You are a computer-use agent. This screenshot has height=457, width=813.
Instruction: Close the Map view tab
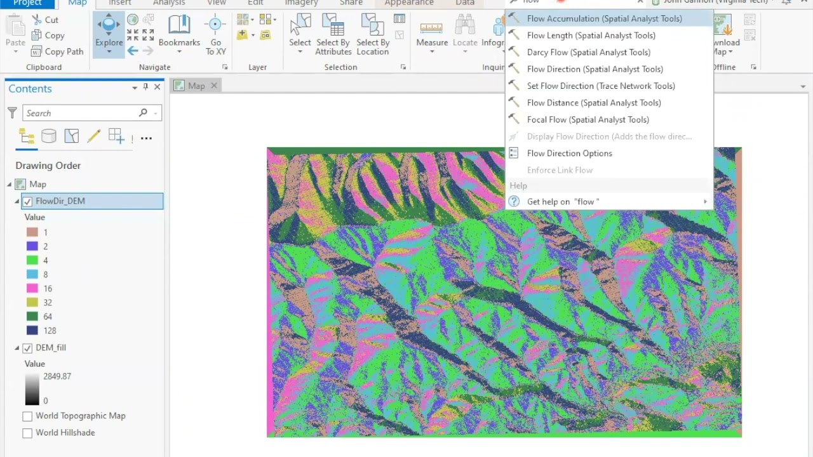click(214, 86)
